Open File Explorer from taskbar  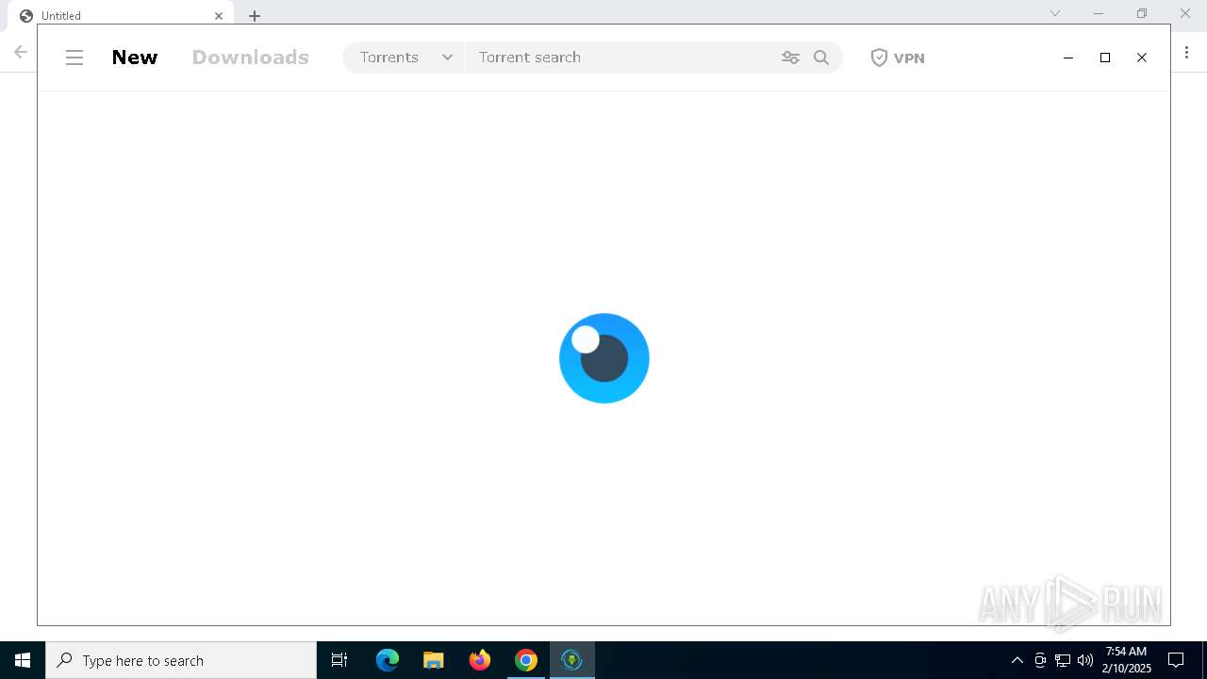pos(434,660)
